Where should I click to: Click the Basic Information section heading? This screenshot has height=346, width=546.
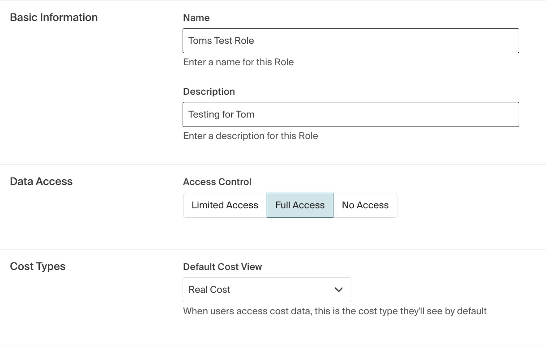click(54, 17)
